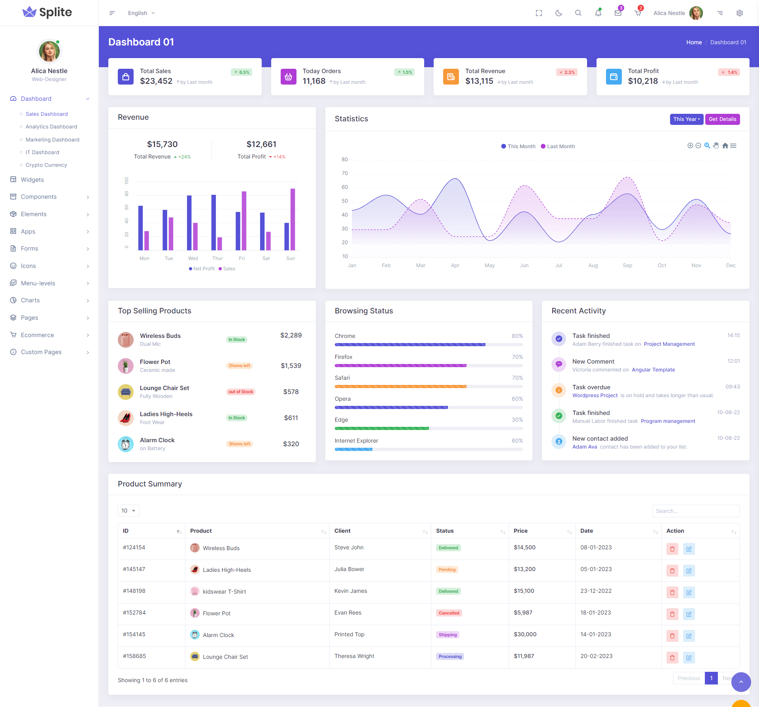
Task: Switch to dark mode moon icon
Action: [559, 13]
